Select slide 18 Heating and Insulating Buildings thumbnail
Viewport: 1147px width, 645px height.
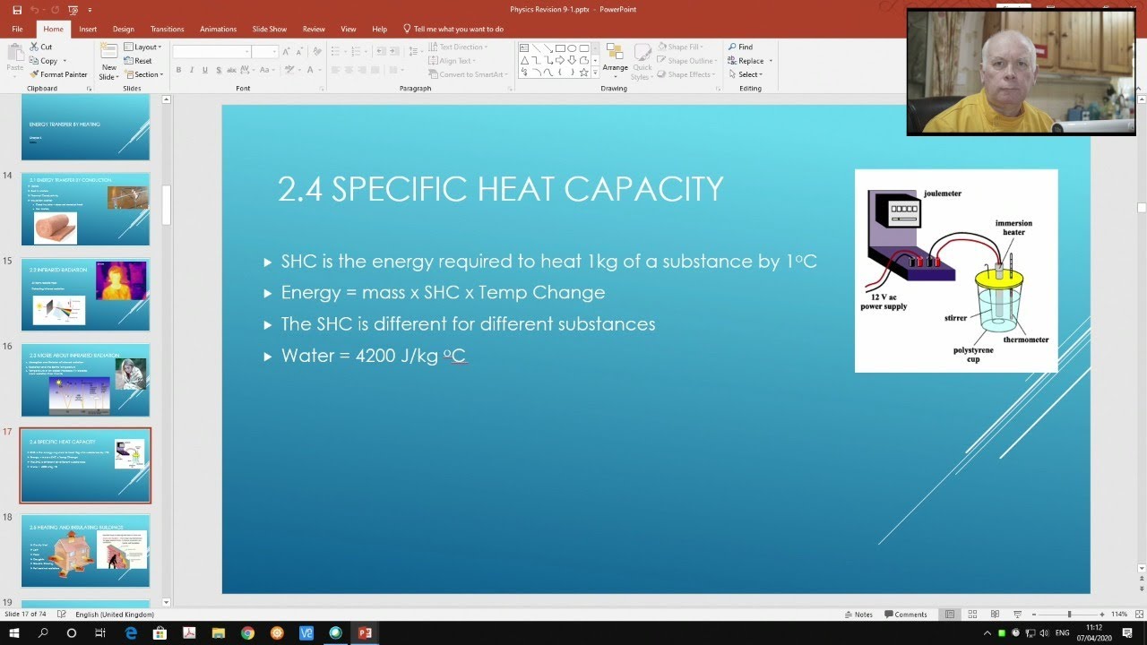pyautogui.click(x=85, y=551)
